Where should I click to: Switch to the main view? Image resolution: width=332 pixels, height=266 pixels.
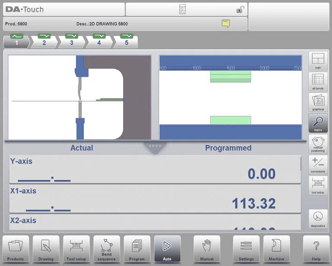(318, 61)
